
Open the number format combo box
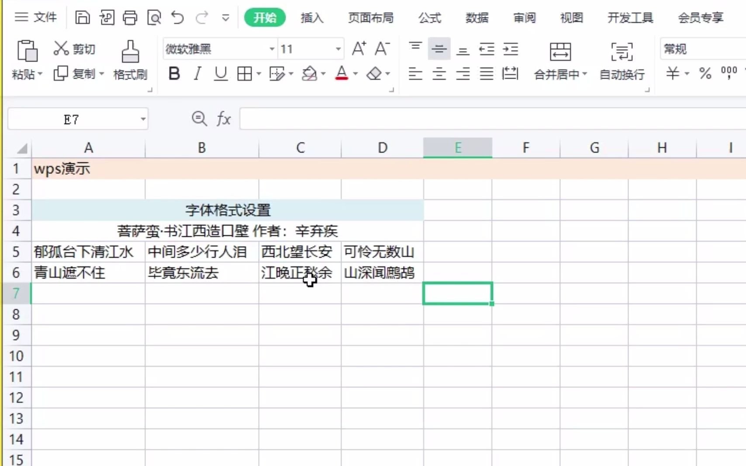pyautogui.click(x=702, y=49)
